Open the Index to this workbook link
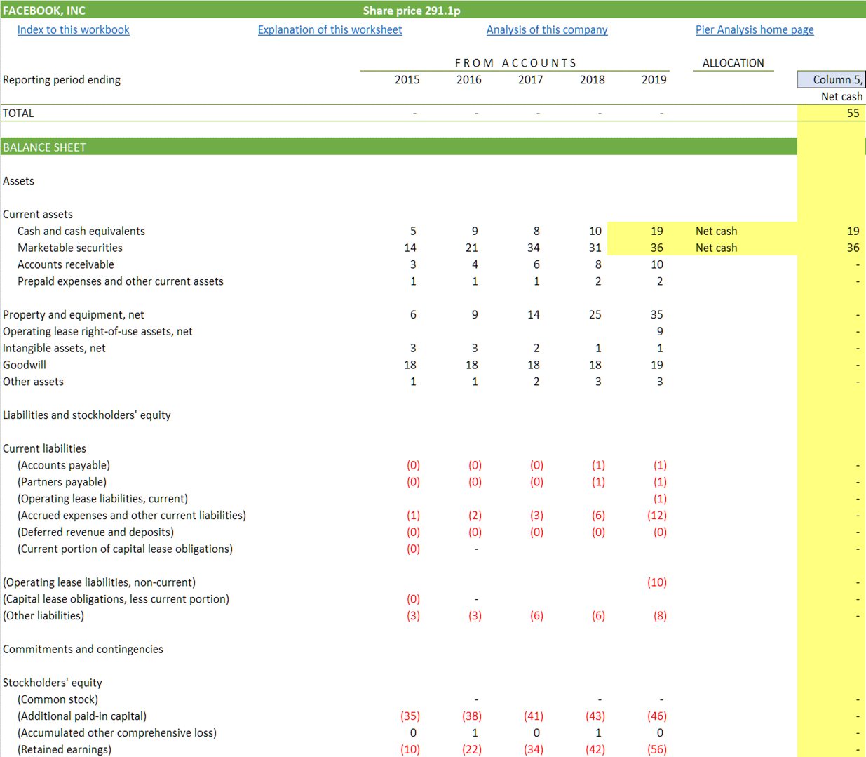The height and width of the screenshot is (757, 866). coord(73,29)
